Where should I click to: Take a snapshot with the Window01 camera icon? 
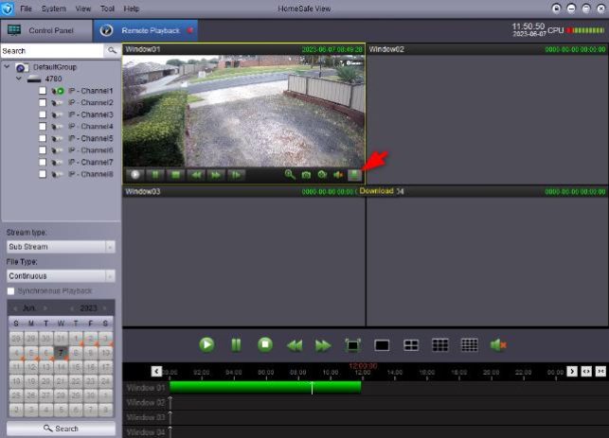[x=306, y=175]
